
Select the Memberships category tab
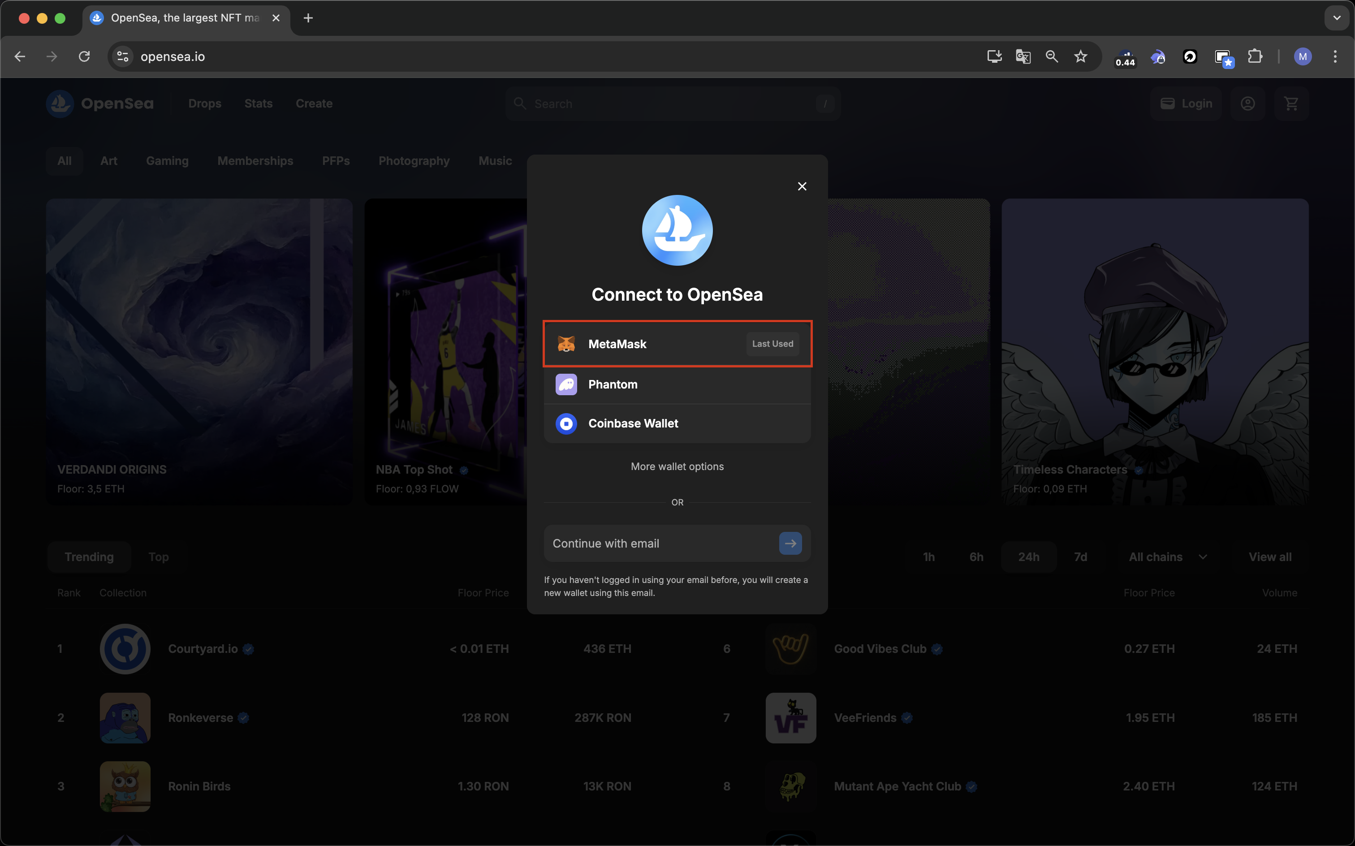tap(255, 161)
